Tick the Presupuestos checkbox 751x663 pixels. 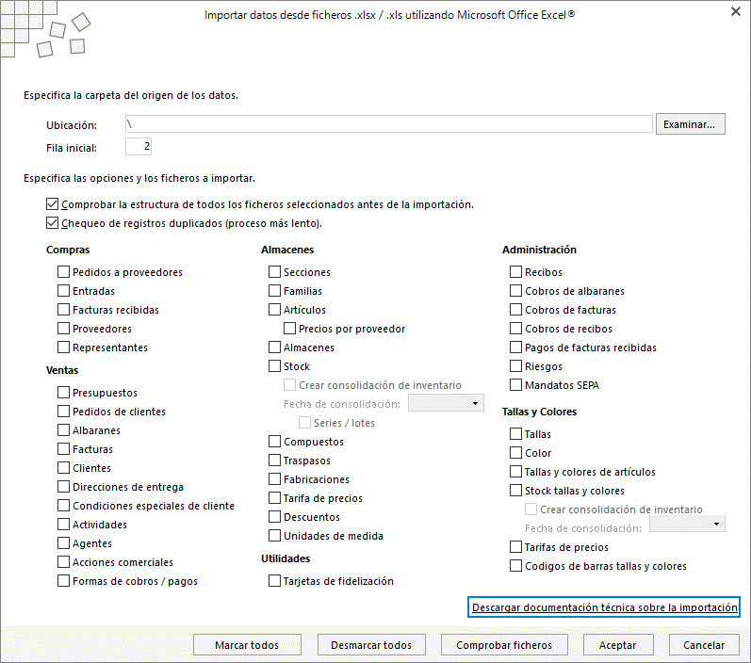(x=63, y=393)
